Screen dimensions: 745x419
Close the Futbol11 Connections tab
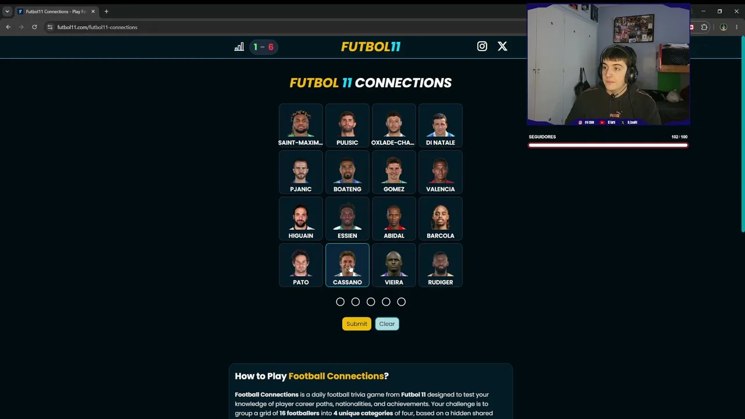(93, 11)
